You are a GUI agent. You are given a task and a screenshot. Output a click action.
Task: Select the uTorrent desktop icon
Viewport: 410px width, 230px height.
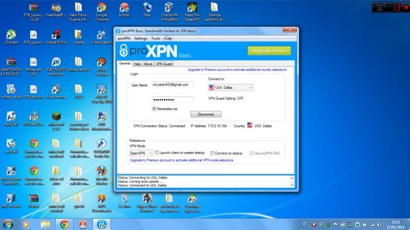(11, 37)
